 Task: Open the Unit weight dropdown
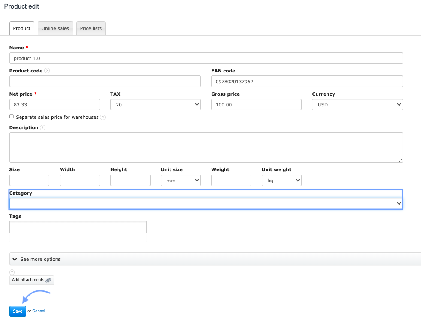tap(282, 181)
